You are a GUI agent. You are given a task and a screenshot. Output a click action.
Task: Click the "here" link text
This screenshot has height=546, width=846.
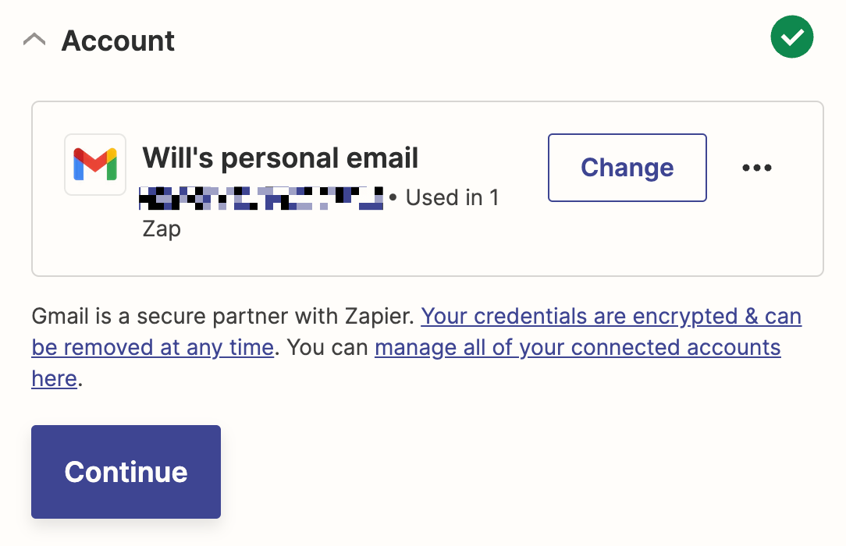coord(54,379)
